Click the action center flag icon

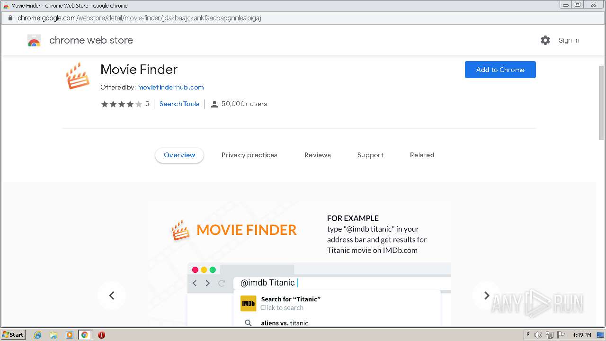click(x=561, y=335)
